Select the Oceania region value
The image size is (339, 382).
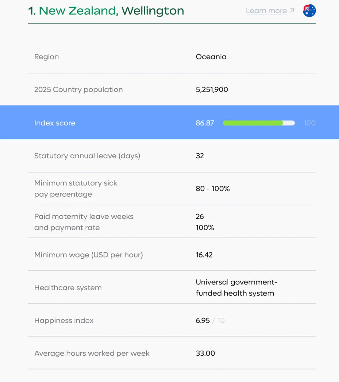(211, 57)
